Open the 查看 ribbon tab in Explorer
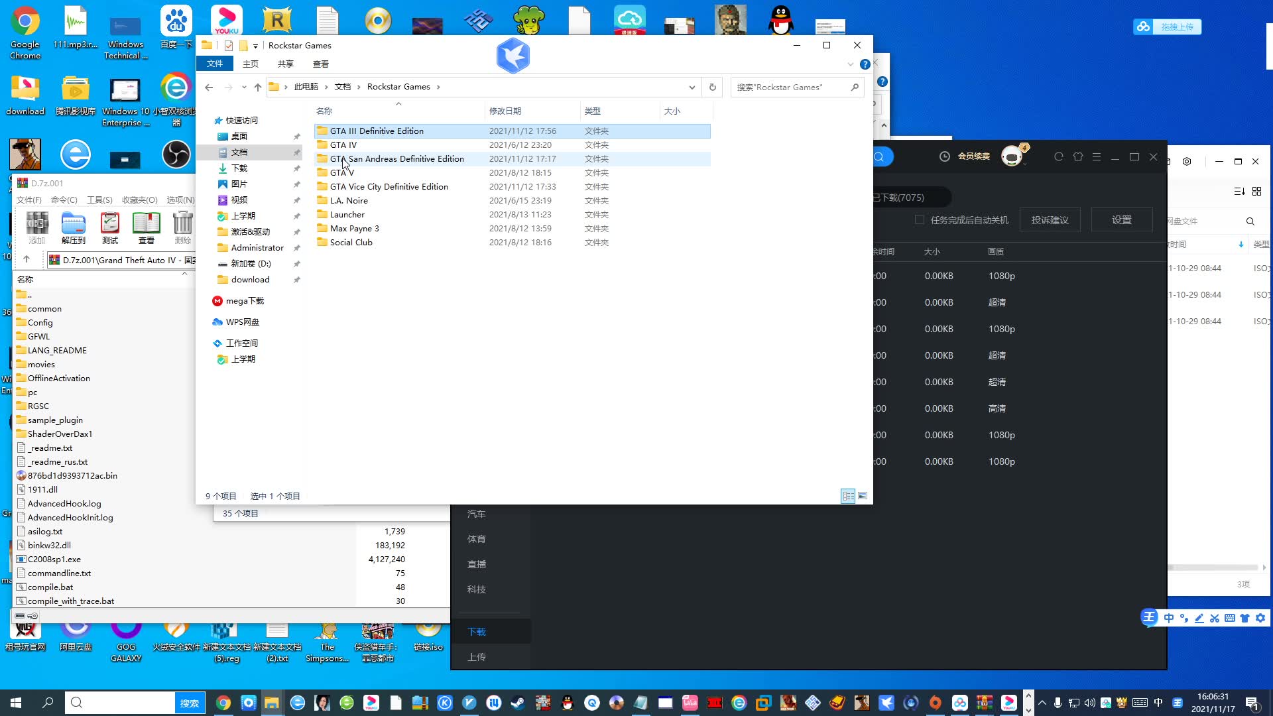The width and height of the screenshot is (1273, 716). click(x=321, y=64)
